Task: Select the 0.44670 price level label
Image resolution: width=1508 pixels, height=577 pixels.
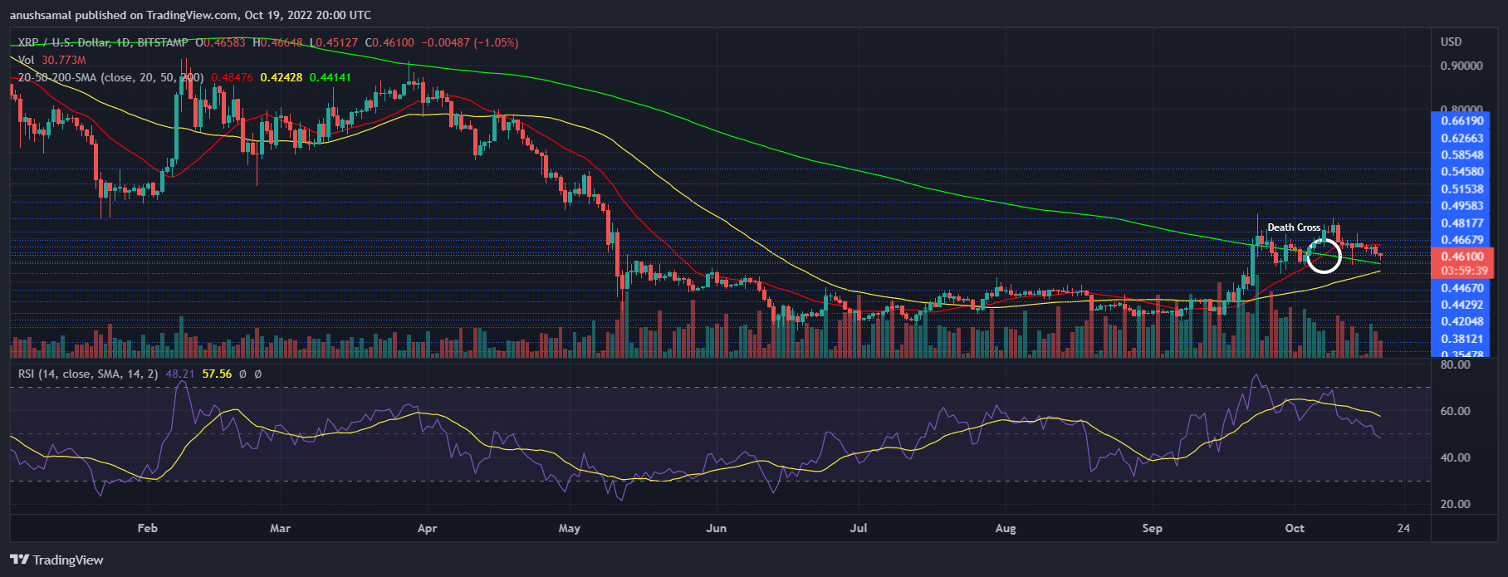Action: click(1462, 288)
